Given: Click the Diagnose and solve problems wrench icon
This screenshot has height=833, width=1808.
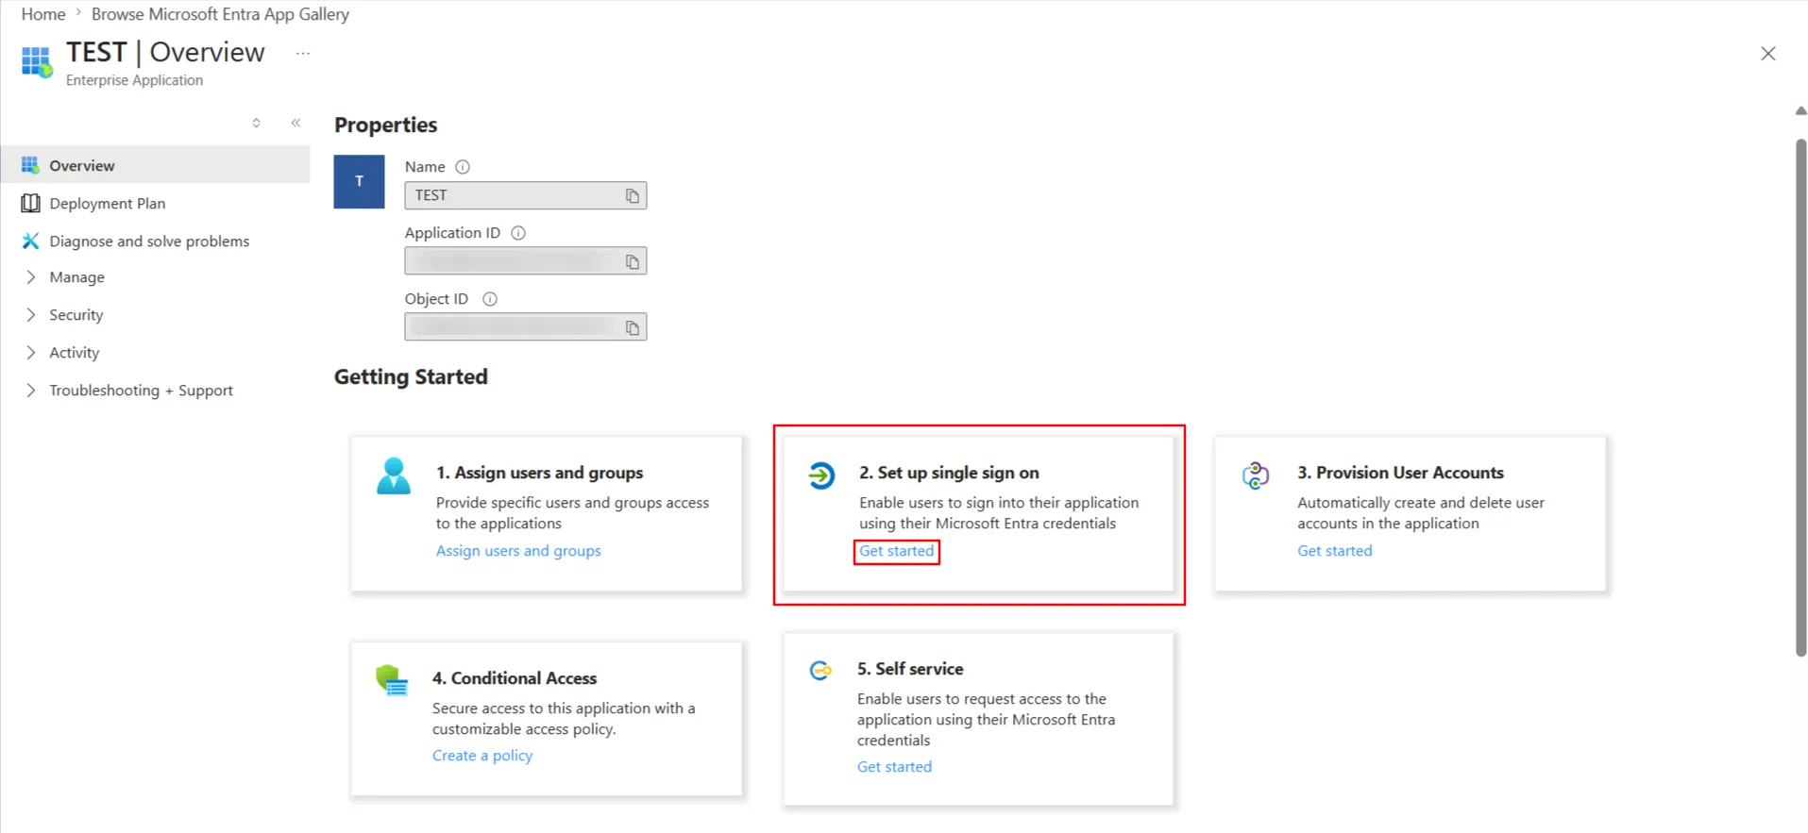Looking at the screenshot, I should [30, 241].
